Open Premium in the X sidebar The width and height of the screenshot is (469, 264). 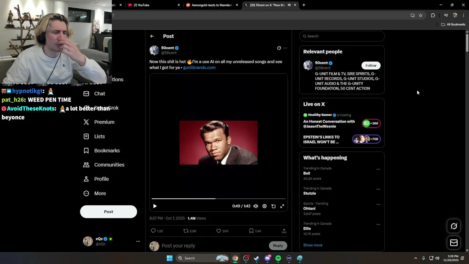[x=99, y=122]
